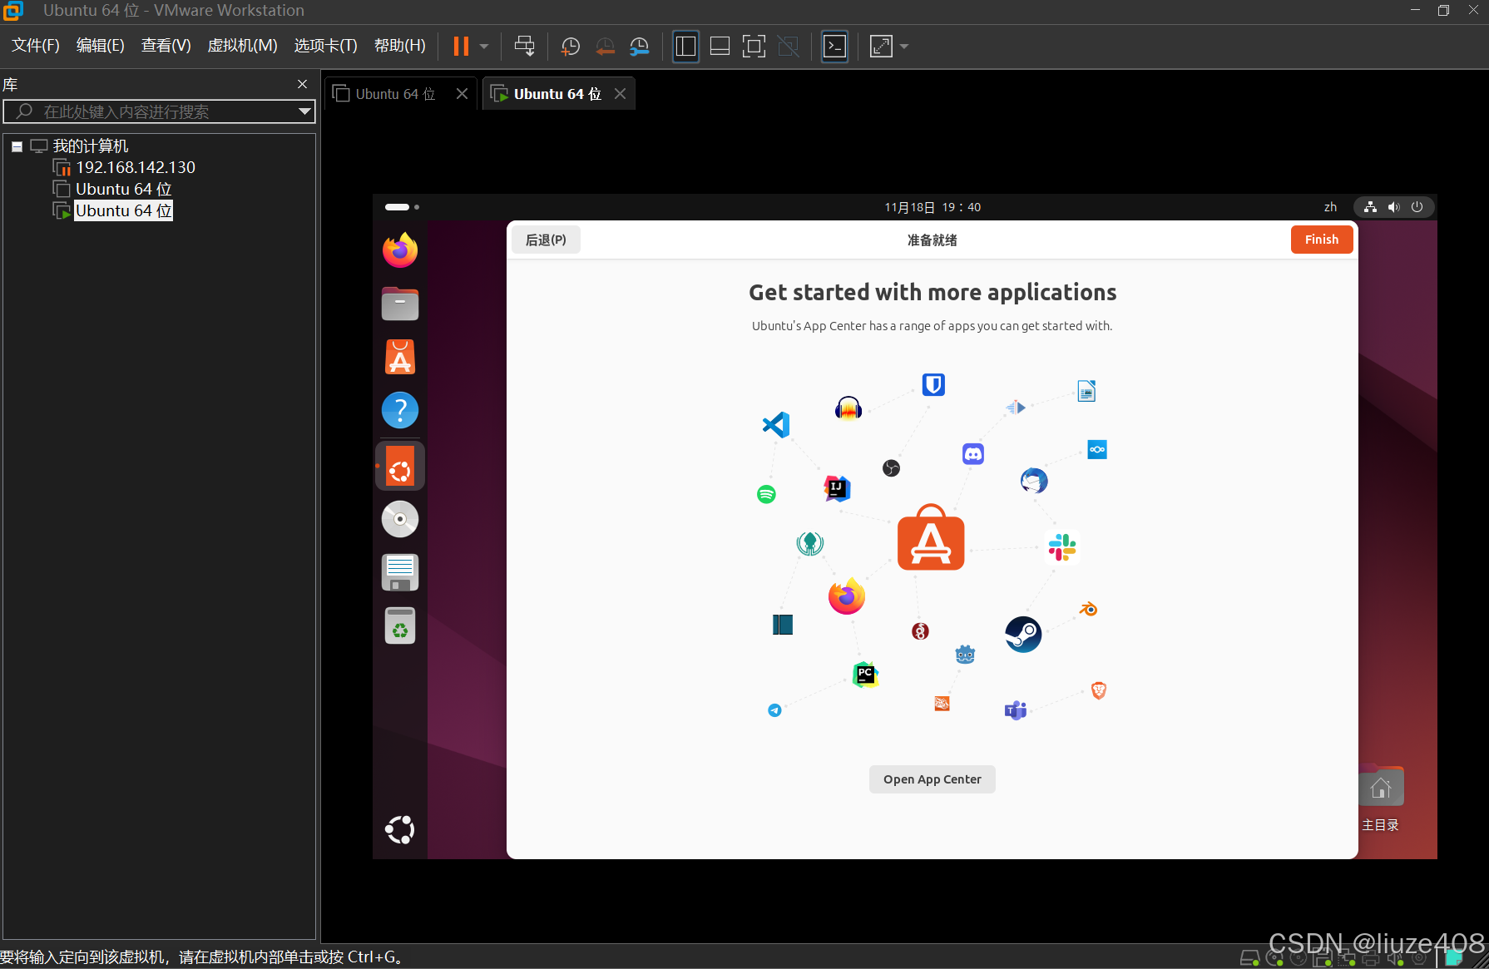Open the 主目录 home folder on desktop
Viewport: 1489px width, 969px height.
(1381, 798)
